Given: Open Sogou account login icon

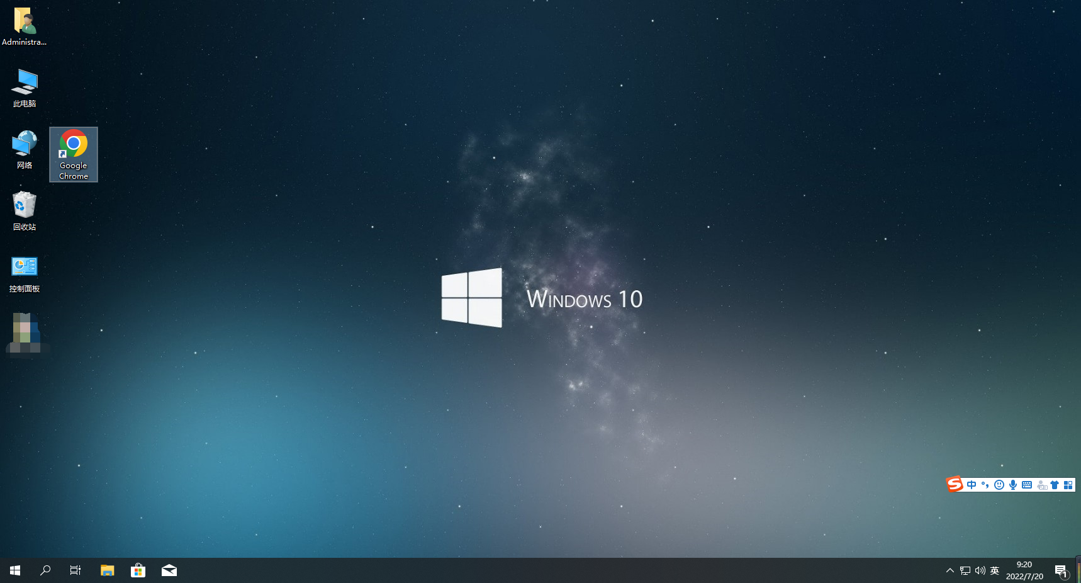Looking at the screenshot, I should coord(1042,485).
